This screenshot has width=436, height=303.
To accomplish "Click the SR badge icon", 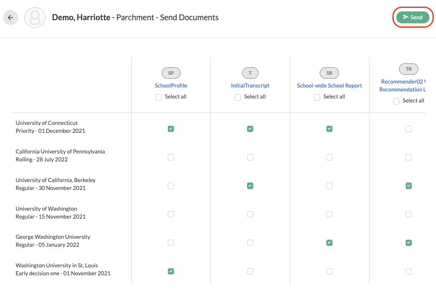I will [x=329, y=73].
